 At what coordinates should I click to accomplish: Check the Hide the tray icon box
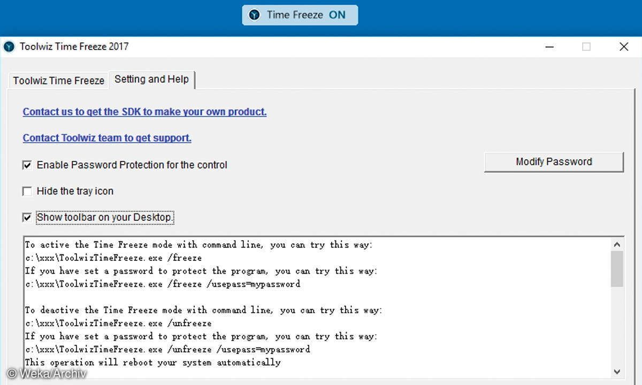(27, 191)
